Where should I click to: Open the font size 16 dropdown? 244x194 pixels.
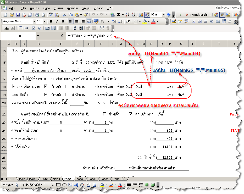(45, 21)
